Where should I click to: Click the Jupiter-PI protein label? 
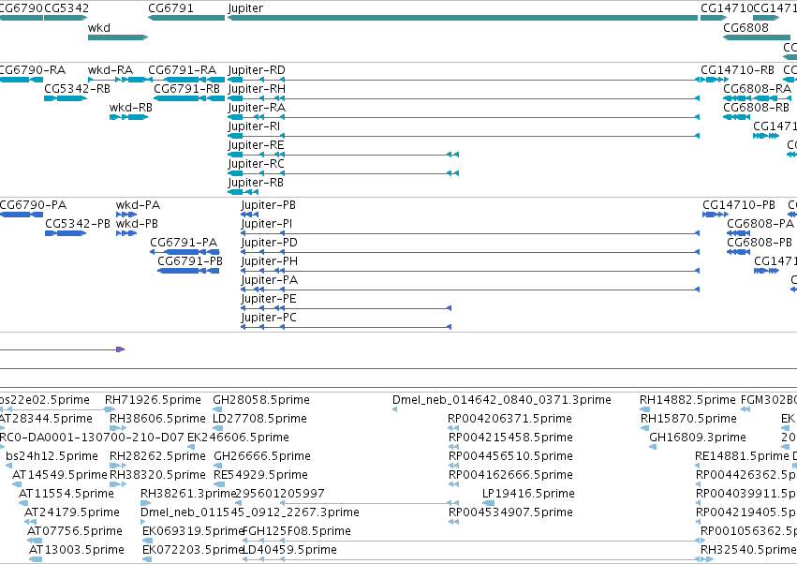267,224
